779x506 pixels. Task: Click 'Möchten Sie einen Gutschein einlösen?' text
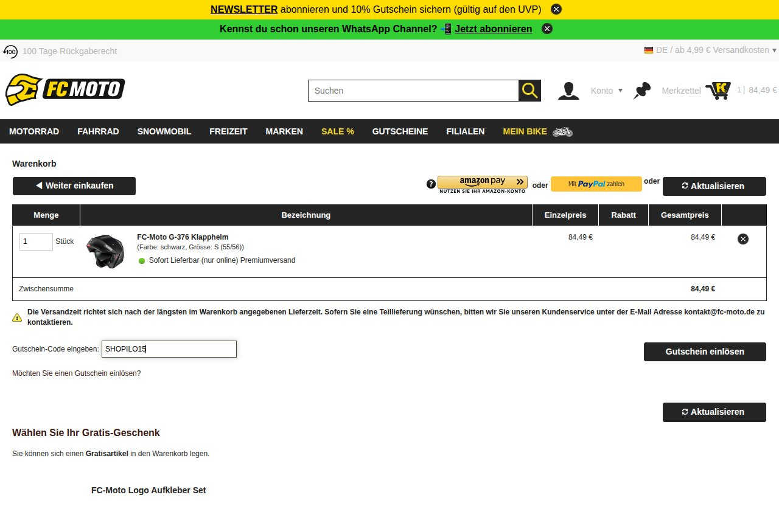coord(77,373)
